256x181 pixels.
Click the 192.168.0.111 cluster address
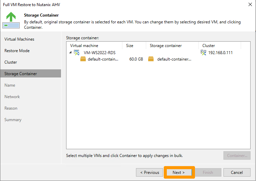click(220, 53)
